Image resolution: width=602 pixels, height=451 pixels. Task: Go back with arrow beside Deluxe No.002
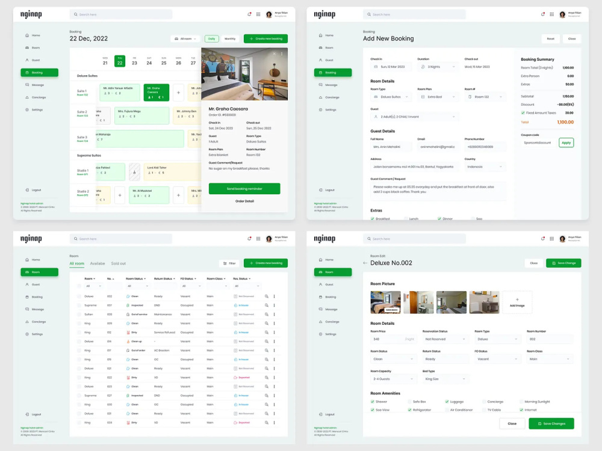click(x=365, y=263)
